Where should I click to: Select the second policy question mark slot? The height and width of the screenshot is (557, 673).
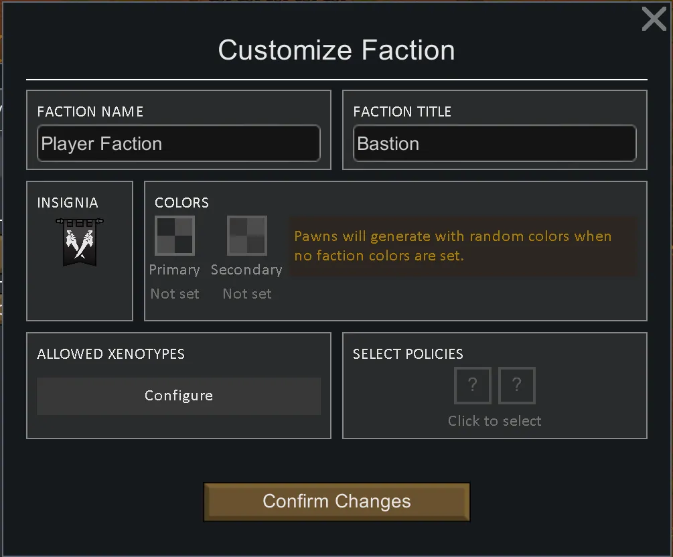point(517,385)
